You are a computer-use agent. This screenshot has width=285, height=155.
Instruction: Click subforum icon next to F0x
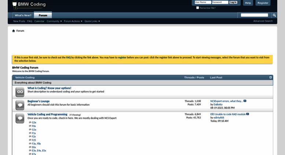30,126
